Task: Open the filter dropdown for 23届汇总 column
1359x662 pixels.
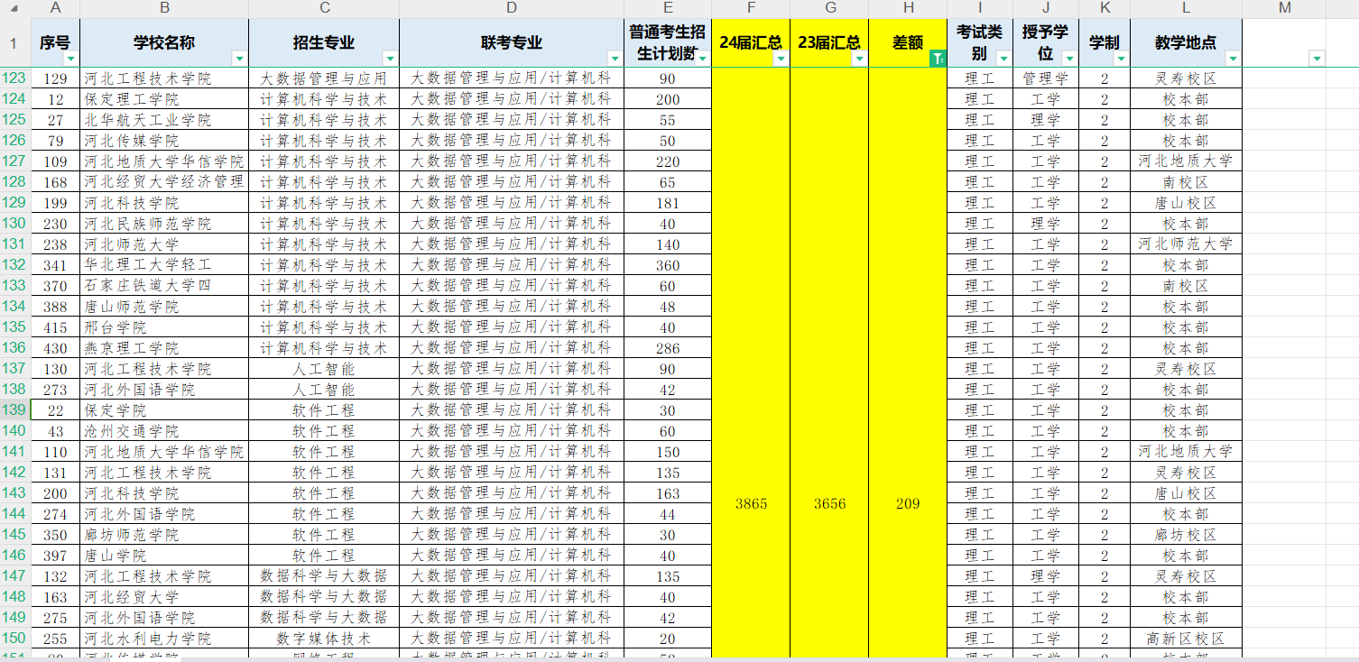Action: pos(860,59)
